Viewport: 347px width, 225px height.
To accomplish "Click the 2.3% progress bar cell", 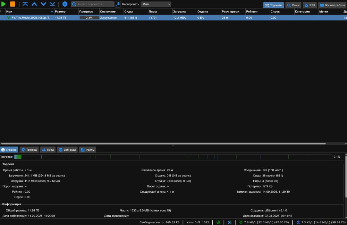I will pyautogui.click(x=89, y=18).
